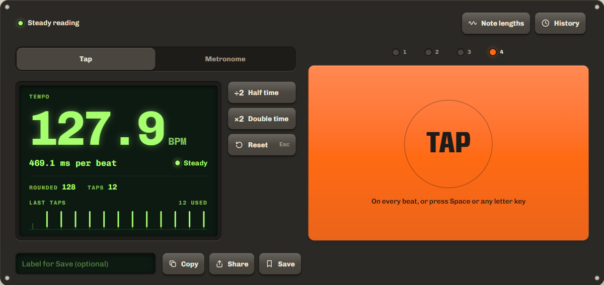604x285 pixels.
Task: Click the waveform icon on Note lengths
Action: [x=473, y=23]
